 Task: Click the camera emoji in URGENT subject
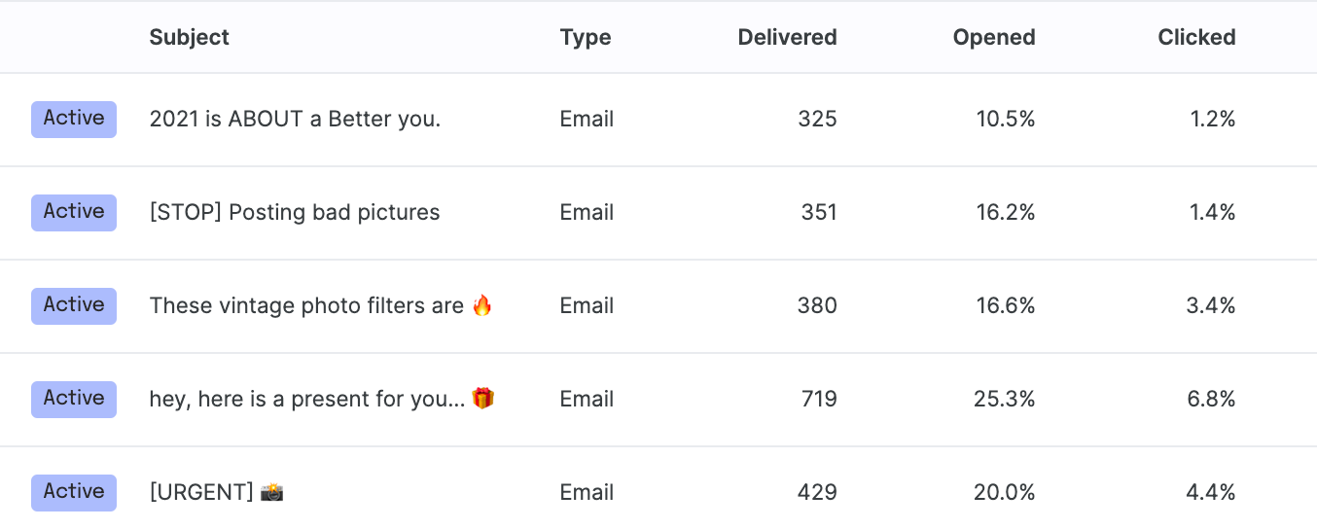click(x=272, y=492)
